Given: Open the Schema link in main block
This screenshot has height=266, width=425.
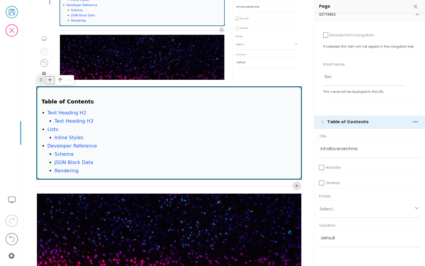Looking at the screenshot, I should 64,154.
